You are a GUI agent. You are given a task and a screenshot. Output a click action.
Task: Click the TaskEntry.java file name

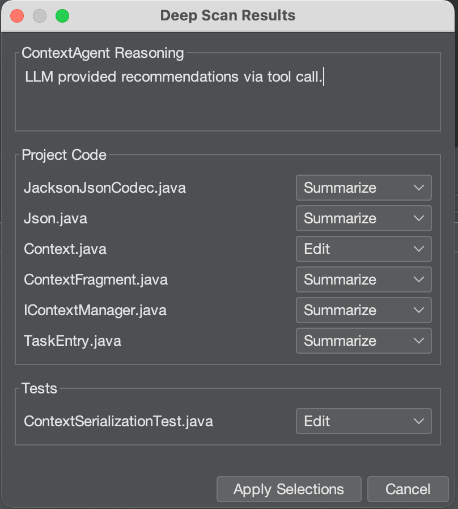click(x=73, y=341)
